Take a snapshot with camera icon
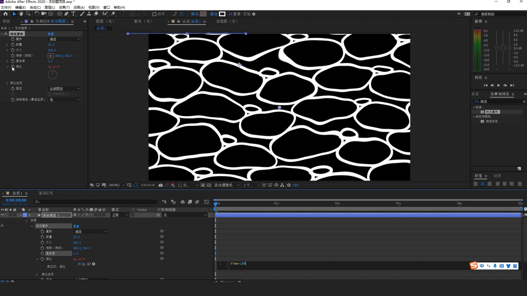Screen dimensions: 527x296 161,185
